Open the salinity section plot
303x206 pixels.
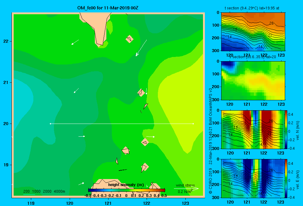coord(253,81)
